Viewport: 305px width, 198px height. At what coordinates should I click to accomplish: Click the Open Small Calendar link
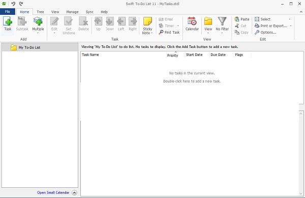pyautogui.click(x=53, y=192)
